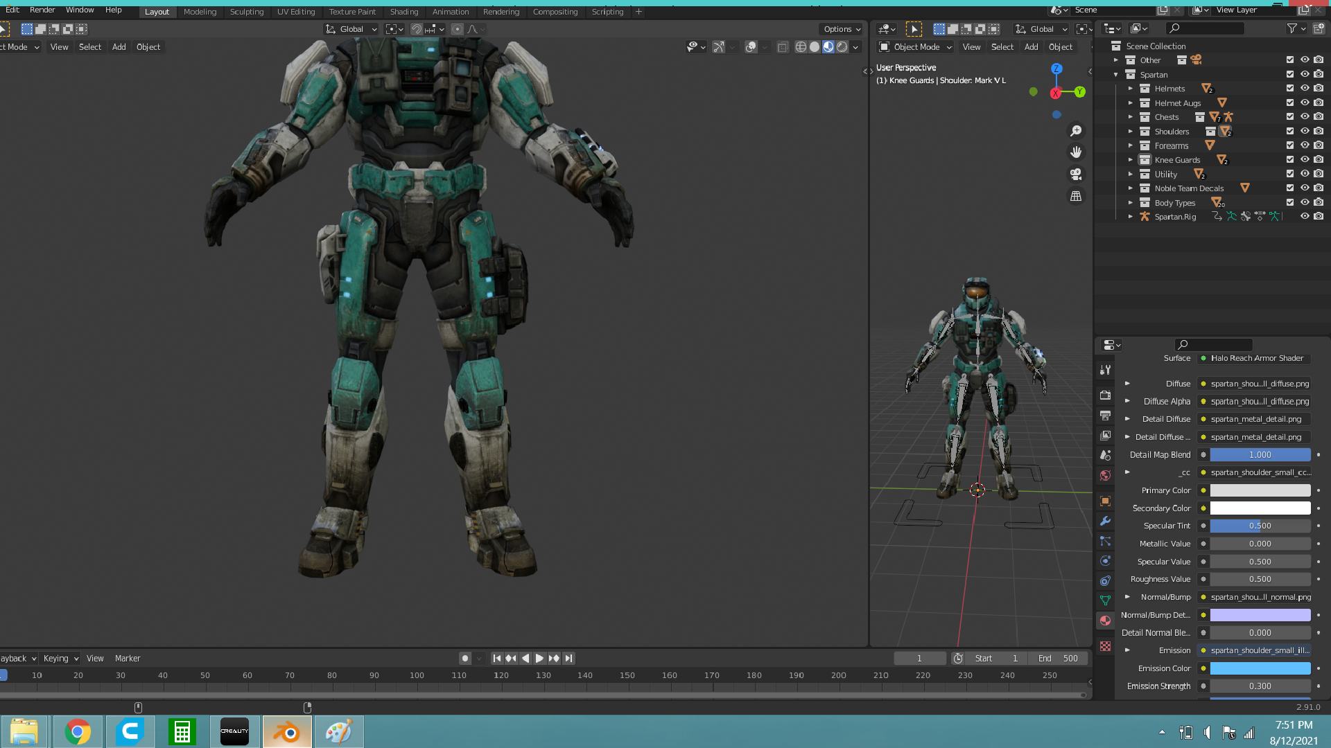Jump to the timeline end frame
This screenshot has width=1331, height=748.
click(568, 659)
